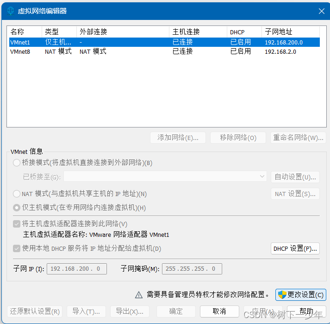Click subnet address 192.168.200.0 cell
This screenshot has width=330, height=324.
point(284,42)
